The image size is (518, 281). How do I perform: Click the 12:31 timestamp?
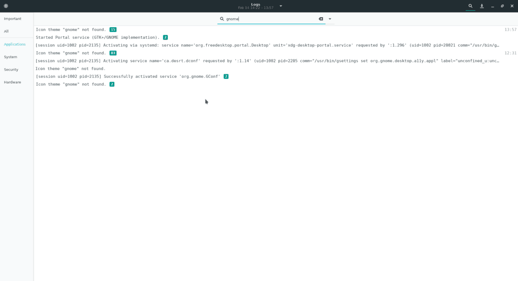coord(510,53)
